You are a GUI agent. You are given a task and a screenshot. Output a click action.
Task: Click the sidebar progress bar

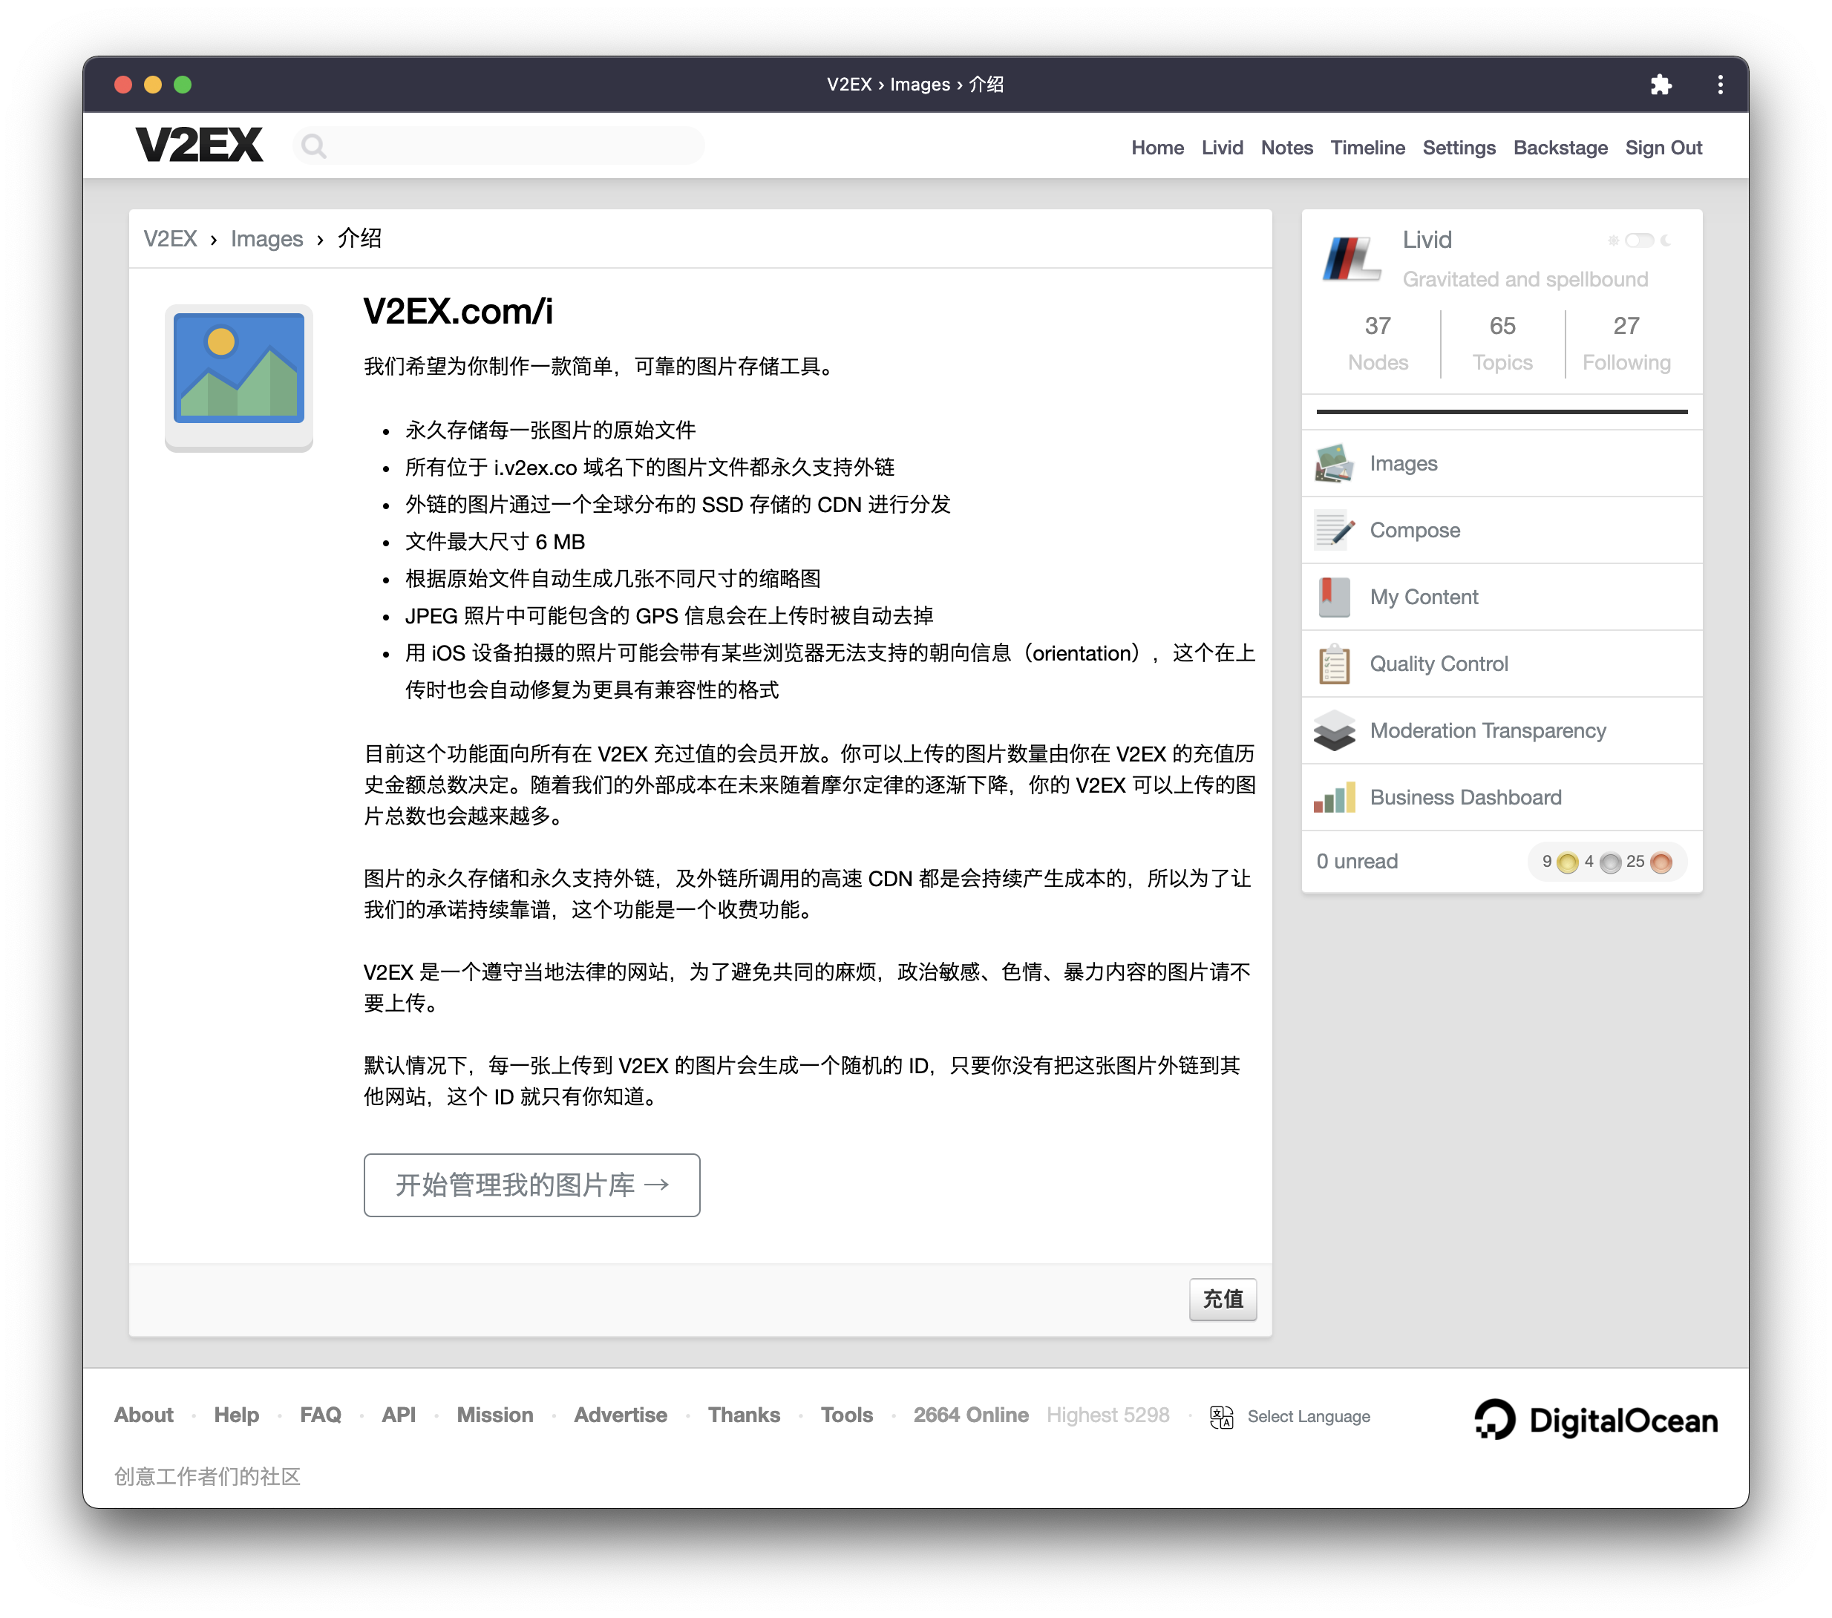[x=1502, y=411]
